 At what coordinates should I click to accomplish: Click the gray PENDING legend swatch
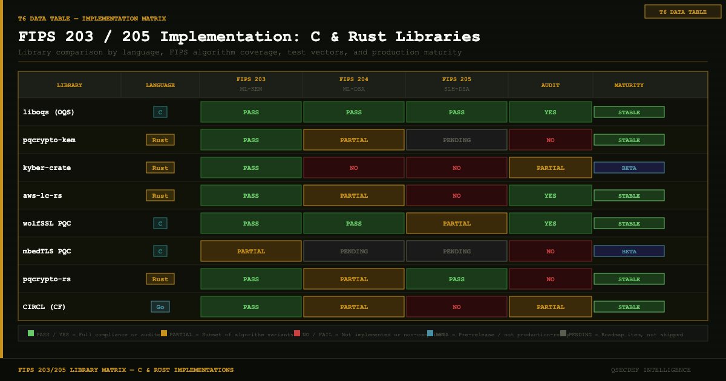(x=563, y=333)
